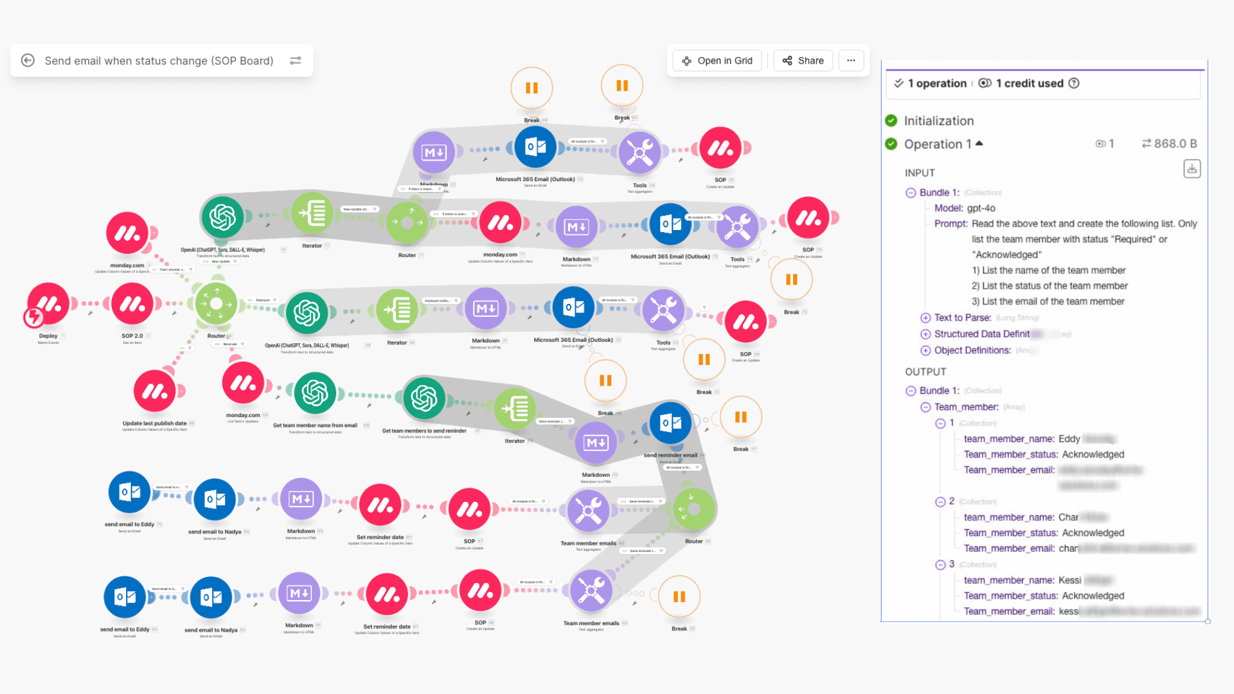
Task: Select the Break module at top left
Action: click(x=532, y=88)
